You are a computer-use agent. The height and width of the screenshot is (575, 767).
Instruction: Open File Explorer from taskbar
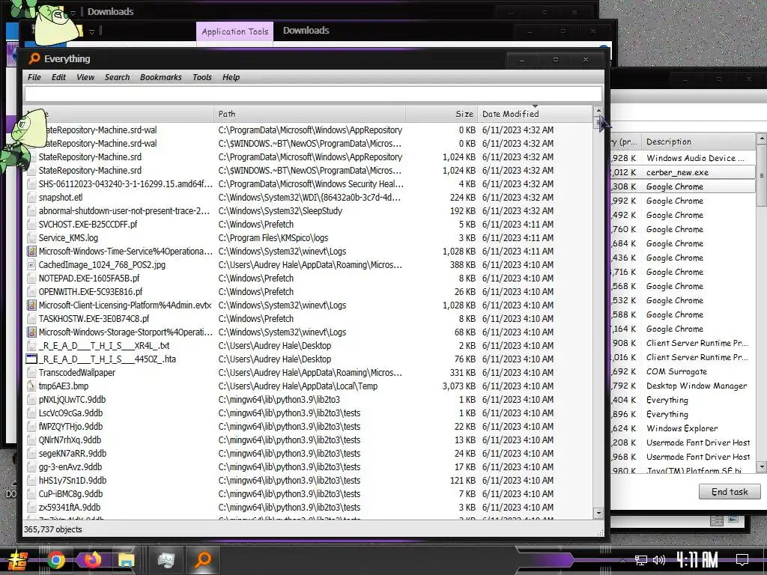[x=126, y=560]
